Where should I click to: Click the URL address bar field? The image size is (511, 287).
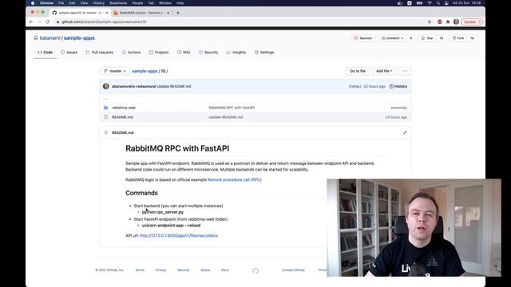(x=240, y=22)
